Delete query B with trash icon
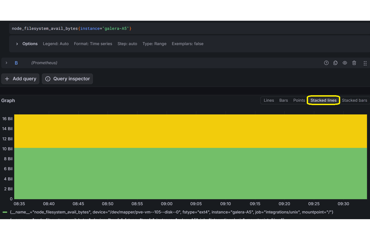 [x=354, y=63]
